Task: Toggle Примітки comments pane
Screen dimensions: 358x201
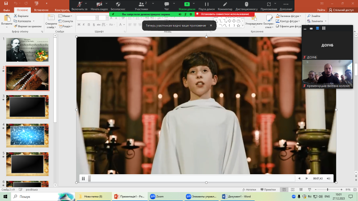Action: coord(268,189)
